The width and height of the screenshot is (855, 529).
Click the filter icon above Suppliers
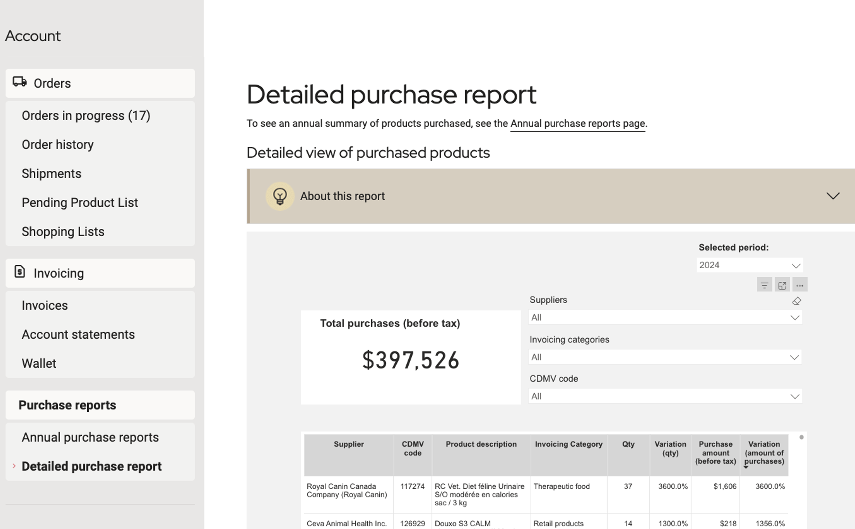(x=764, y=285)
